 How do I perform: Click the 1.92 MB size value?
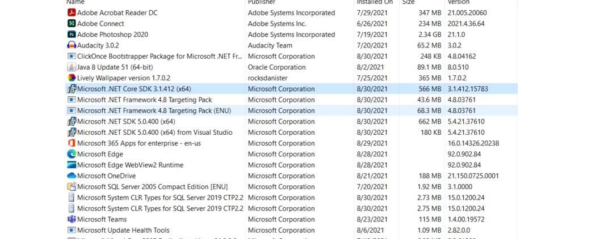click(429, 187)
